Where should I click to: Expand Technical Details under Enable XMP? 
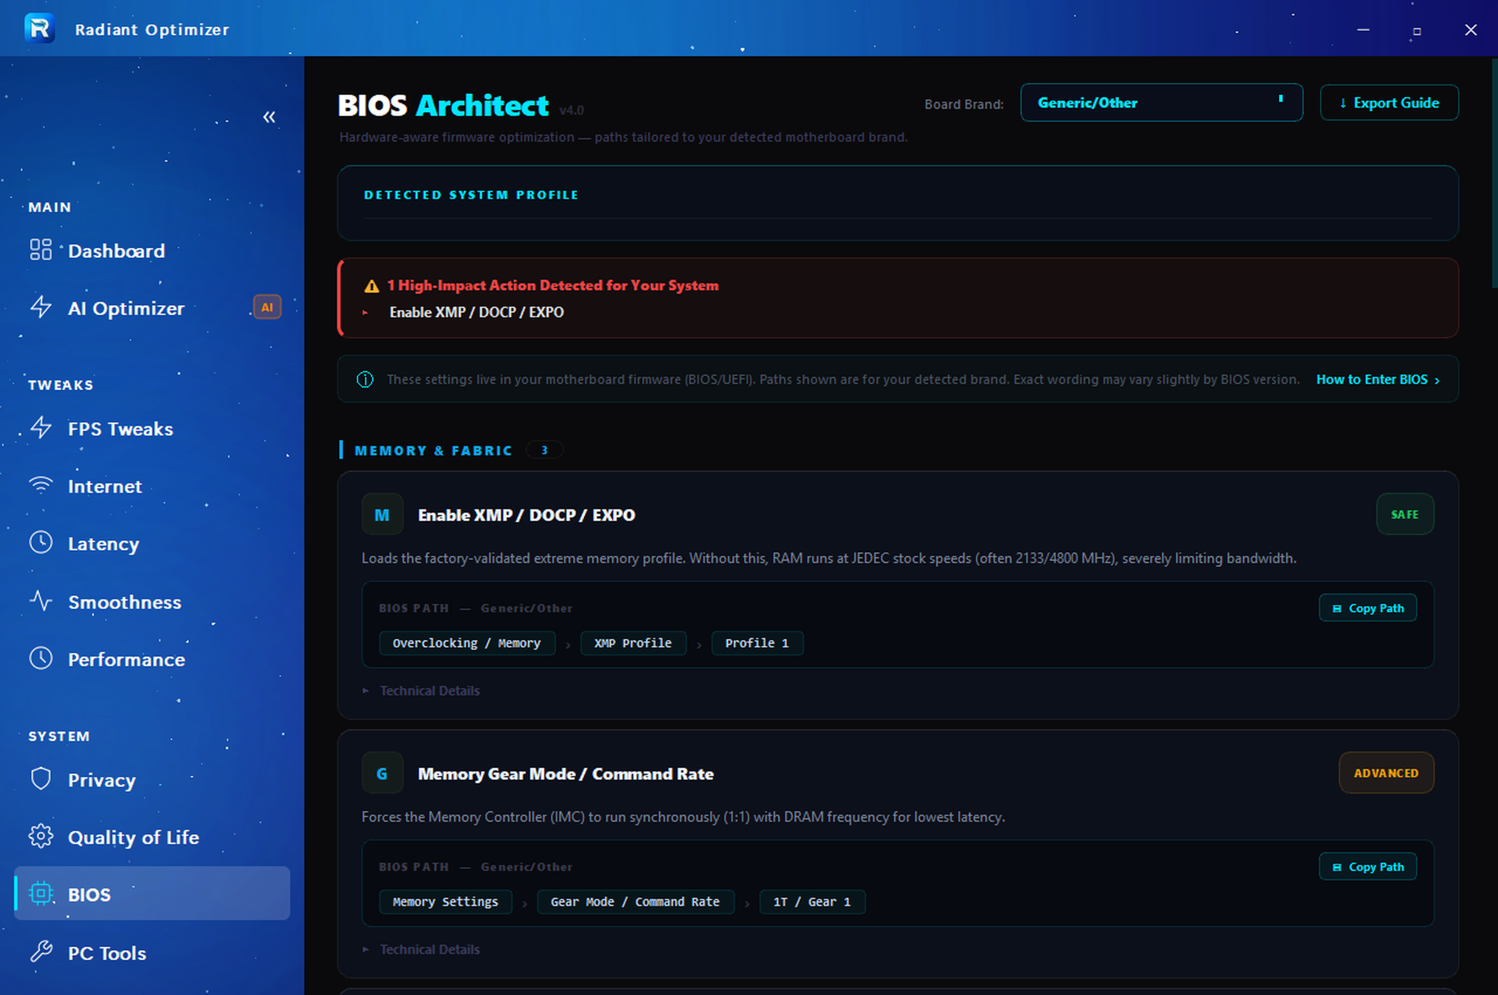(429, 691)
